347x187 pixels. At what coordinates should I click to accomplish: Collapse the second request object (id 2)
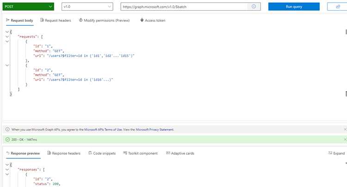(7, 65)
